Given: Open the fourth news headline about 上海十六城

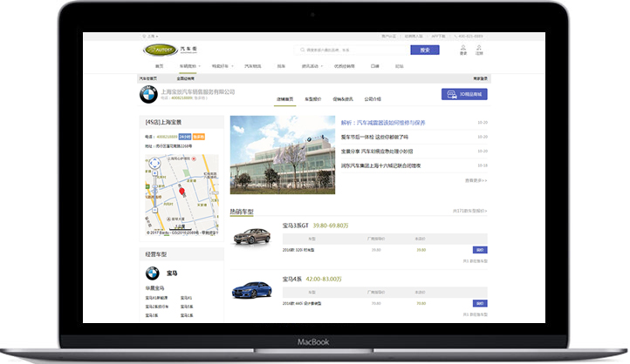Looking at the screenshot, I should click(x=380, y=165).
